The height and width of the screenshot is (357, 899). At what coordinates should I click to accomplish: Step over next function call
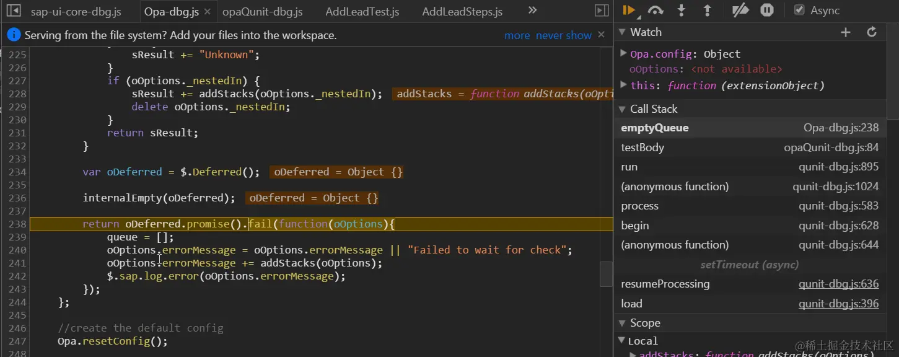pos(656,10)
